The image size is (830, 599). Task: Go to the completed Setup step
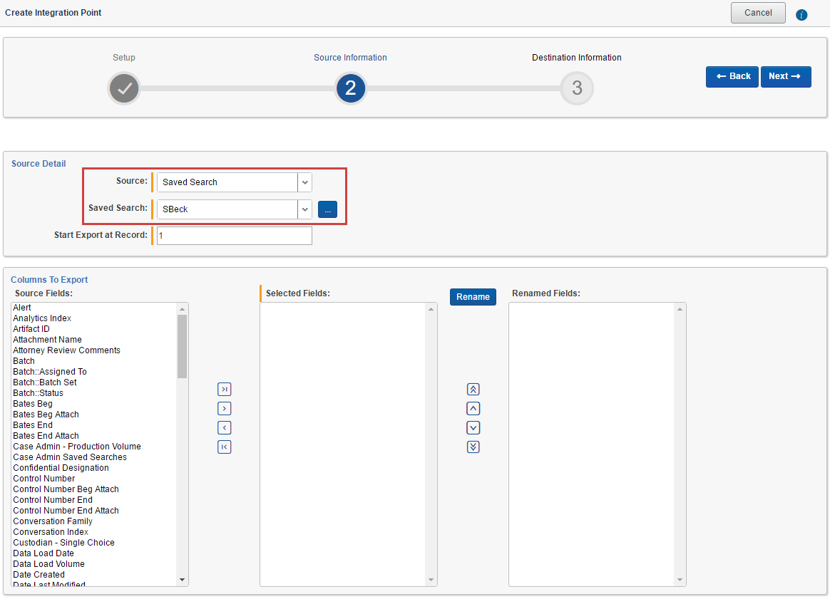(x=124, y=88)
